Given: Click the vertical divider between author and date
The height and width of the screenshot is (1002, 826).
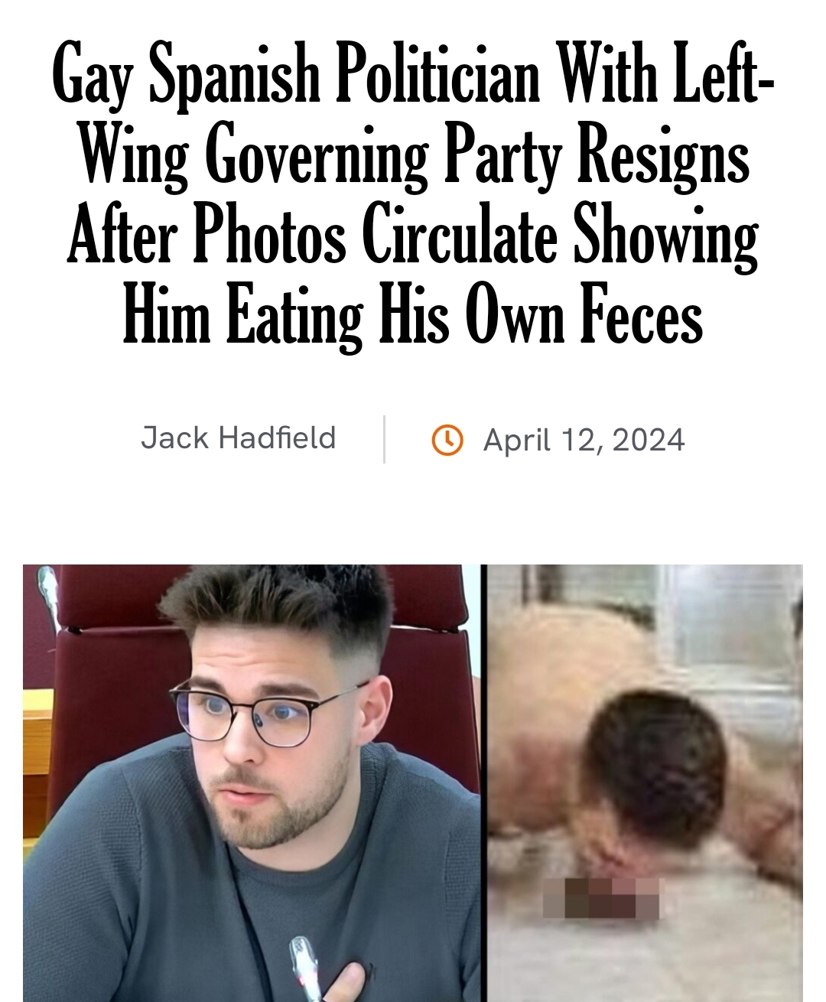Looking at the screenshot, I should pos(384,440).
